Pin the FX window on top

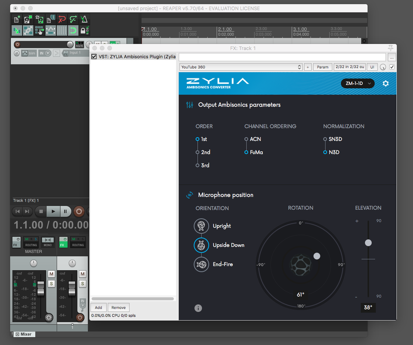[x=390, y=48]
